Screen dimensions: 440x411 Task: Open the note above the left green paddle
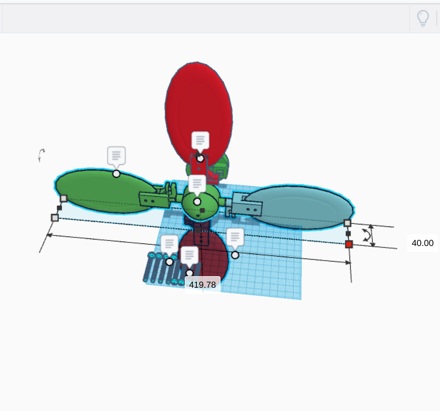[116, 156]
